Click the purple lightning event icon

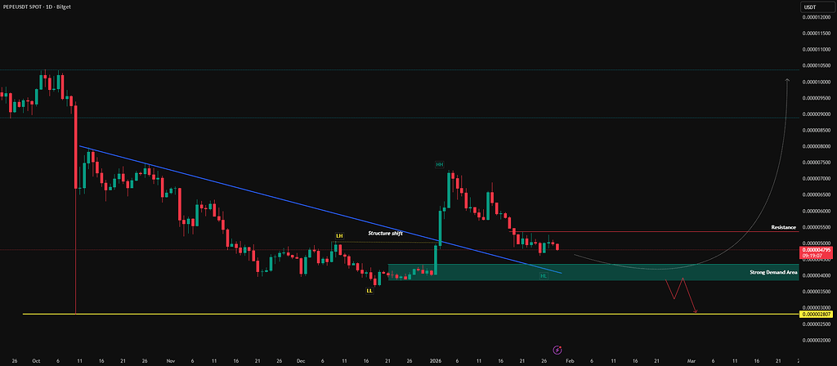coord(557,349)
